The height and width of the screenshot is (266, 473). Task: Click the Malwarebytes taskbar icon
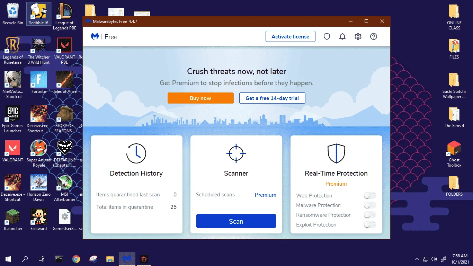(x=127, y=259)
